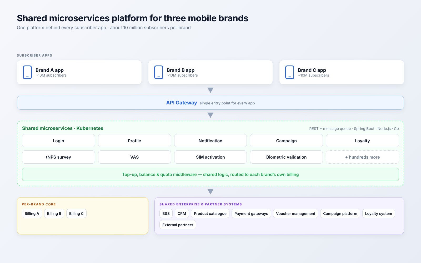Image resolution: width=421 pixels, height=263 pixels.
Task: Select the Notification microservice box
Action: 210,141
